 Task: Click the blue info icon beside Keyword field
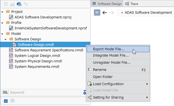(x=85, y=92)
